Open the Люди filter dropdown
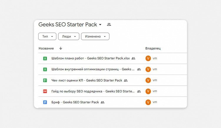Image resolution: width=221 pixels, height=128 pixels. (69, 36)
